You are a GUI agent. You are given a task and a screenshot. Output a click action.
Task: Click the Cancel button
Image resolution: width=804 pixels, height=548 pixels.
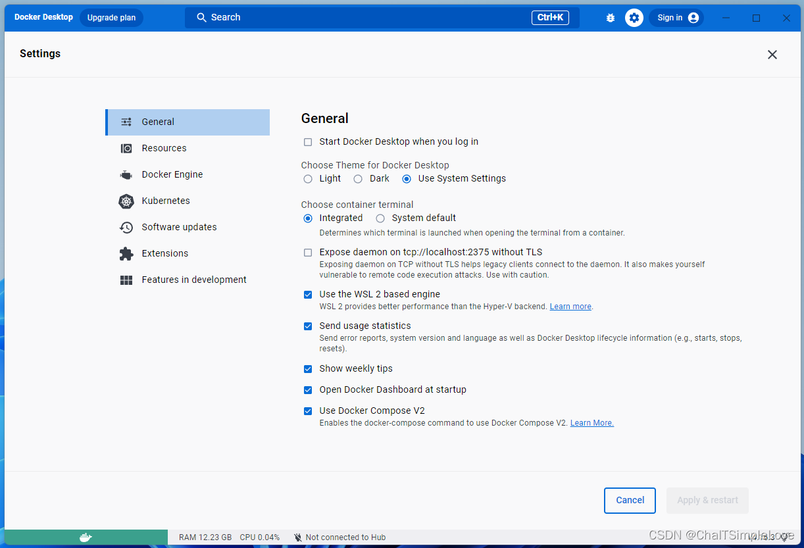click(x=630, y=501)
